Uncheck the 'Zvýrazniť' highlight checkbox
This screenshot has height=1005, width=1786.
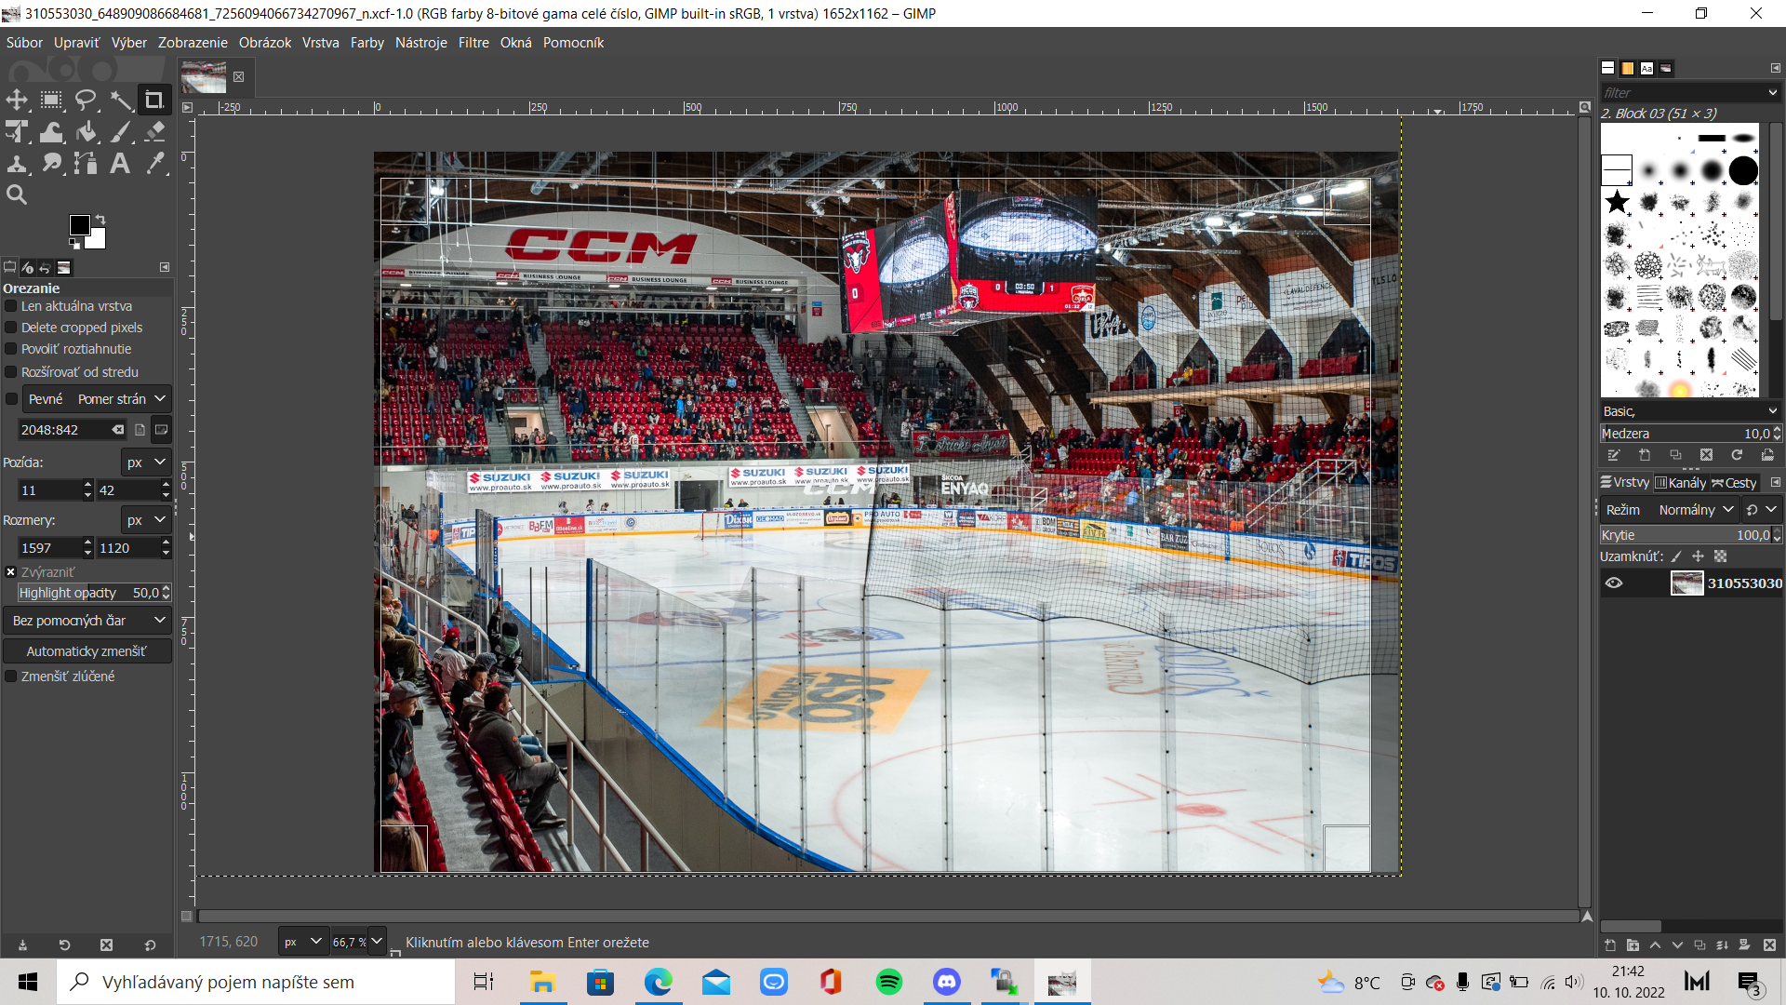tap(11, 572)
